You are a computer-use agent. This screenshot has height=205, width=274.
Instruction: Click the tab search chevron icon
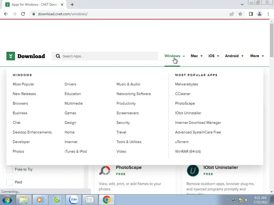242,5
